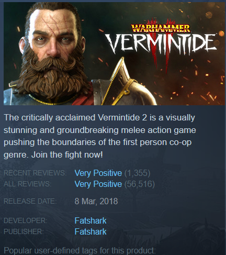The width and height of the screenshot is (226, 255).
Task: Open the Fatshark developer link
Action: click(91, 220)
